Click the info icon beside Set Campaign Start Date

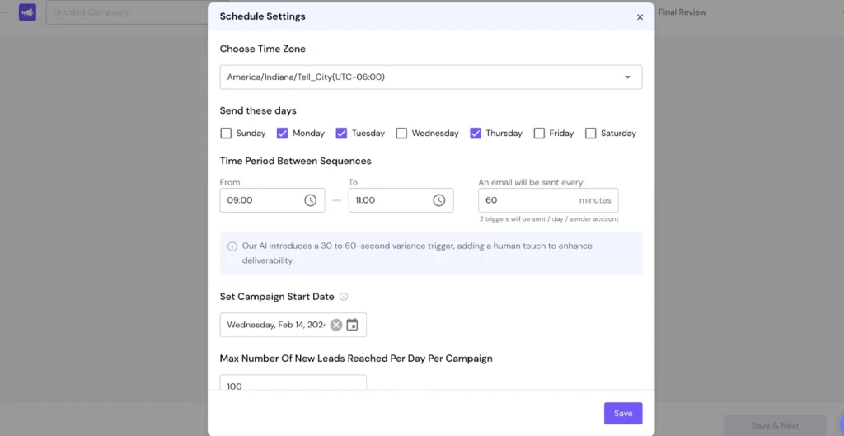point(344,297)
